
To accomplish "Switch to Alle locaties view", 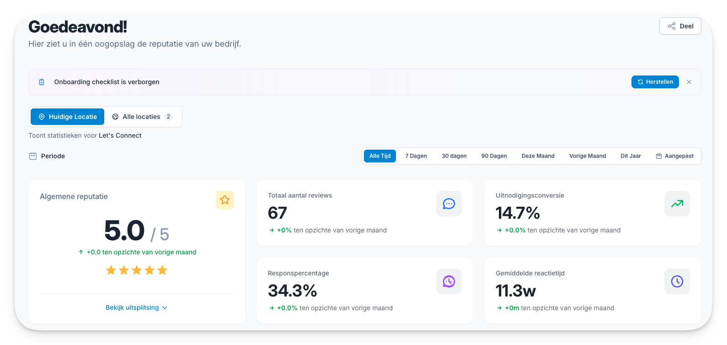I will (142, 117).
